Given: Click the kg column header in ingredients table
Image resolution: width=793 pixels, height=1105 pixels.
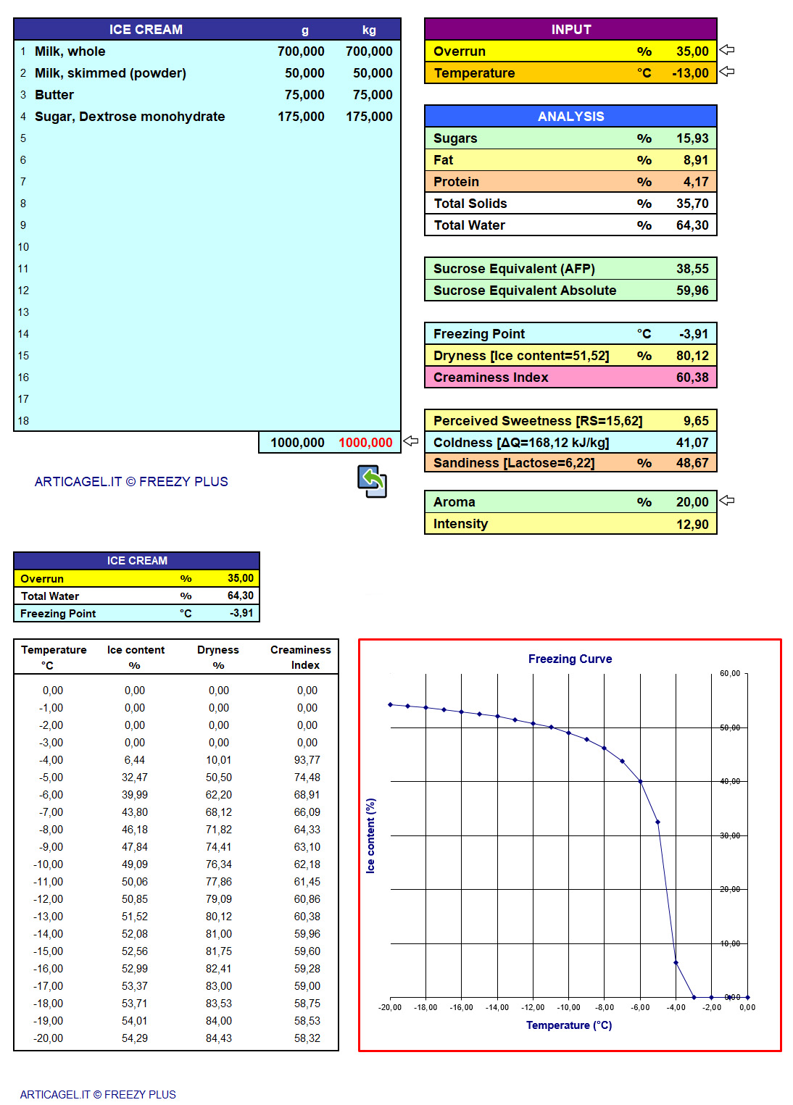Looking at the screenshot, I should [x=370, y=30].
